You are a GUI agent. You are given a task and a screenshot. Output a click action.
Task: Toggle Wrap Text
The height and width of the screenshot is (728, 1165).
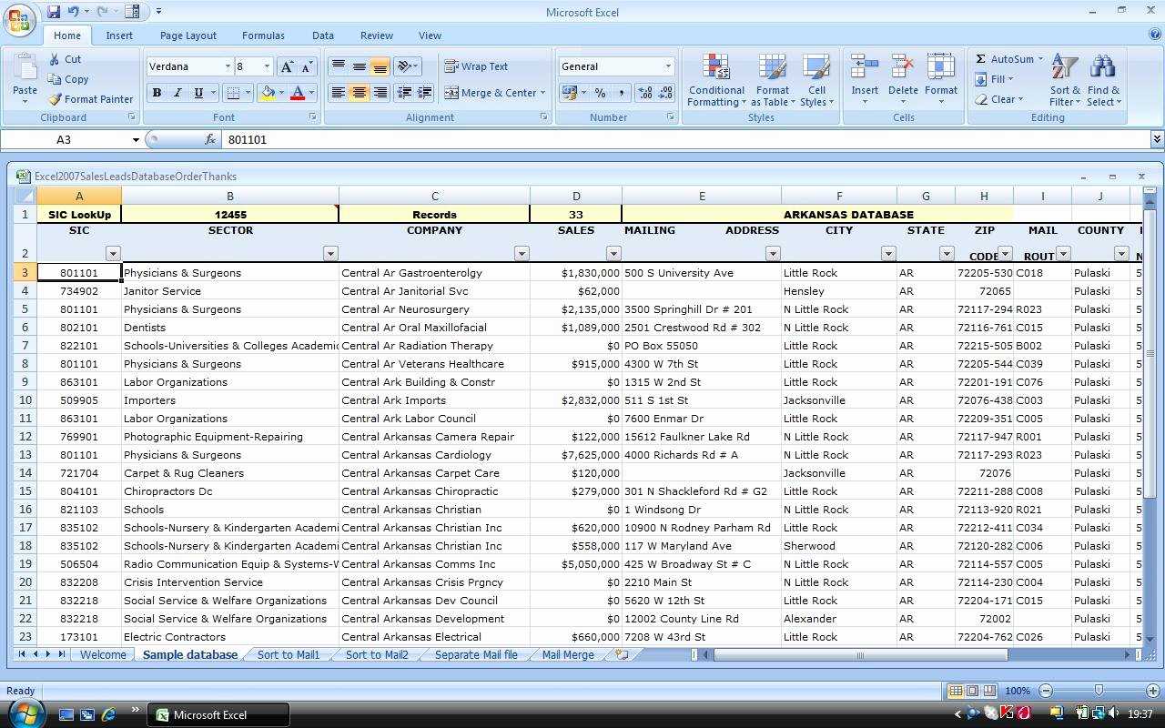(x=476, y=66)
